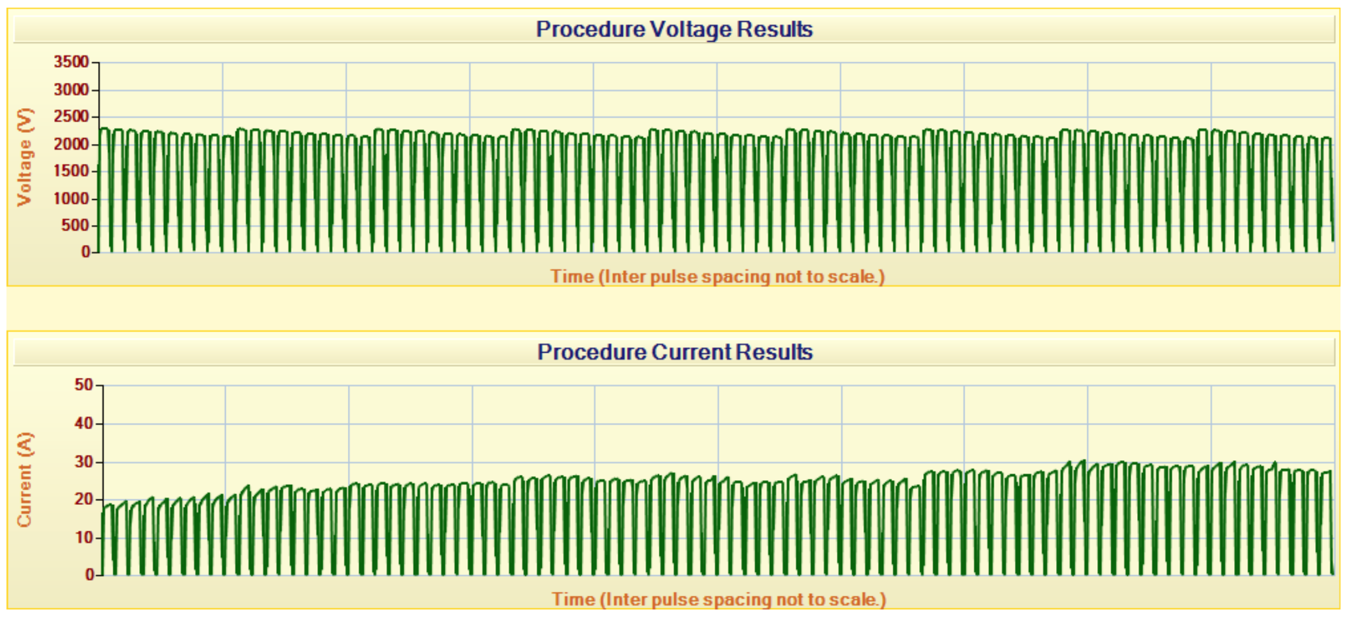This screenshot has height=623, width=1347.
Task: Click the Procedure Voltage Results title bar
Action: click(674, 29)
